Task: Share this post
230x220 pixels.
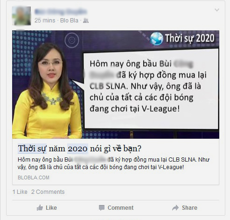Action: click(185, 208)
